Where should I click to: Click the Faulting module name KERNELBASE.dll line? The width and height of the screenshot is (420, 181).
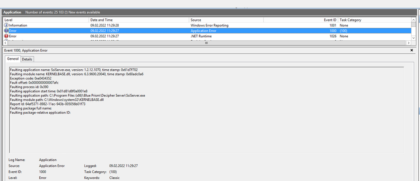pyautogui.click(x=77, y=74)
